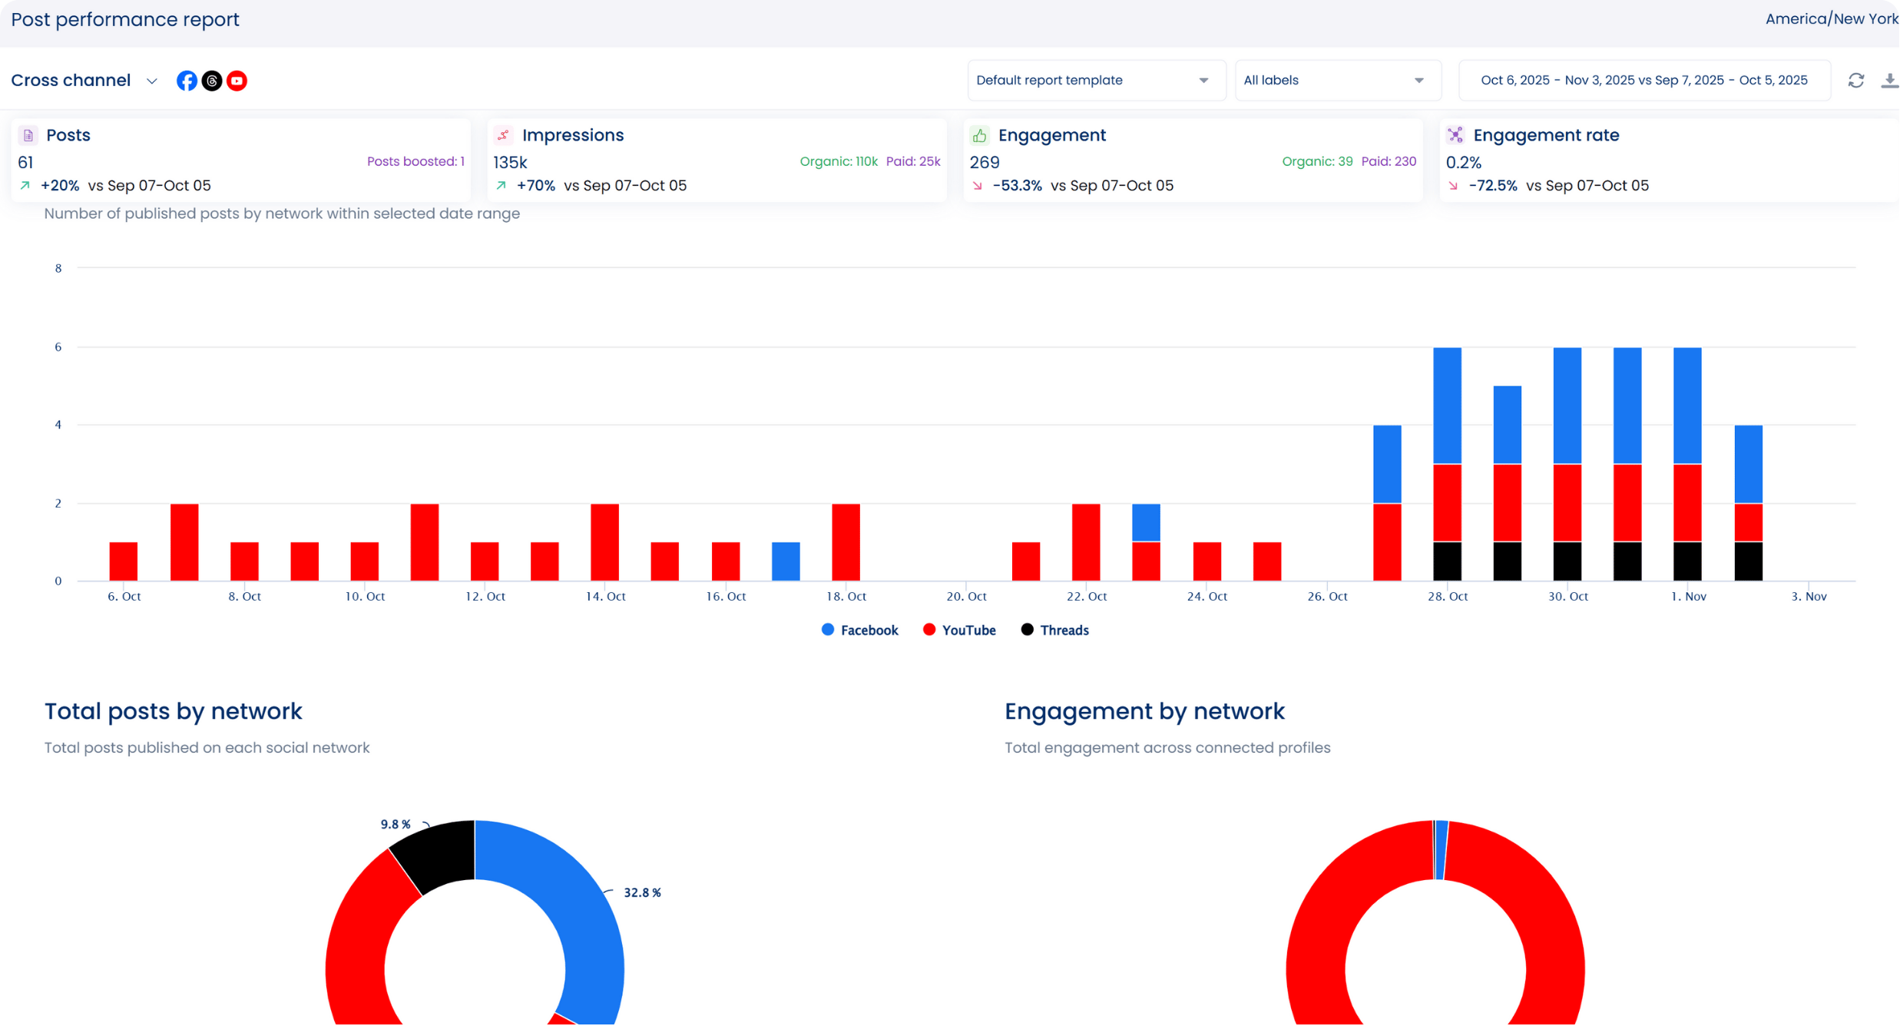Select the Impressions metric card

click(x=716, y=161)
